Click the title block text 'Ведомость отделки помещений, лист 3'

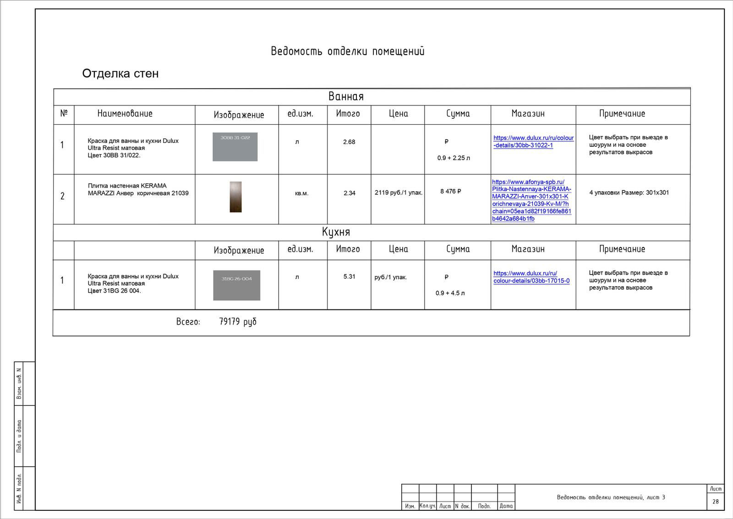611,497
